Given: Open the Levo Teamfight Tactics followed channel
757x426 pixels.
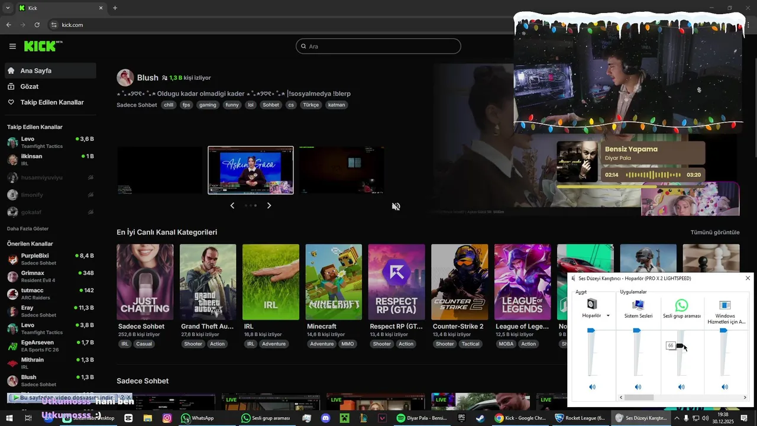Looking at the screenshot, I should [50, 142].
